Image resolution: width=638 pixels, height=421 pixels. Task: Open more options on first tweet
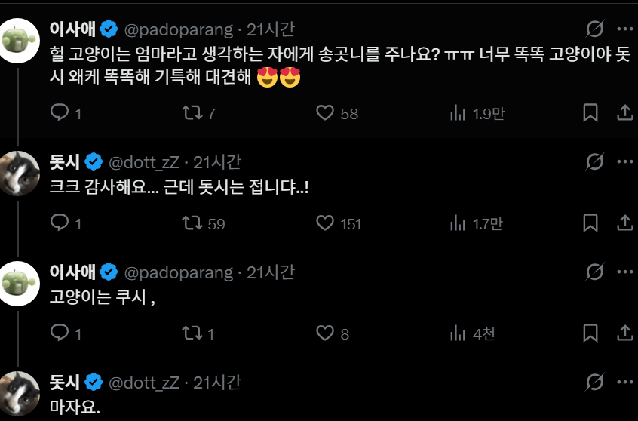[624, 29]
